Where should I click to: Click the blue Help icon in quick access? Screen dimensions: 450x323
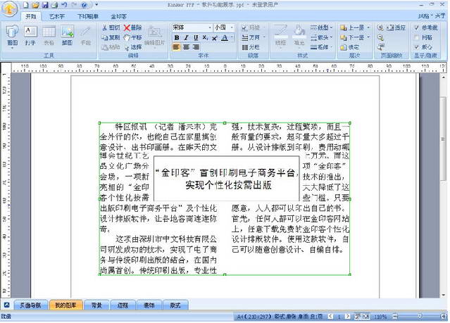pyautogui.click(x=84, y=5)
